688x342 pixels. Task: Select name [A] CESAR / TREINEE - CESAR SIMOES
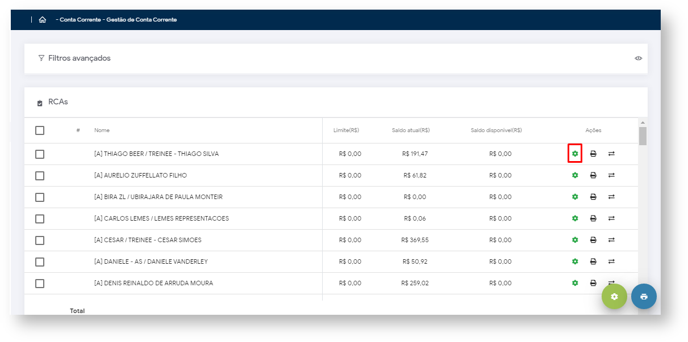click(x=148, y=240)
